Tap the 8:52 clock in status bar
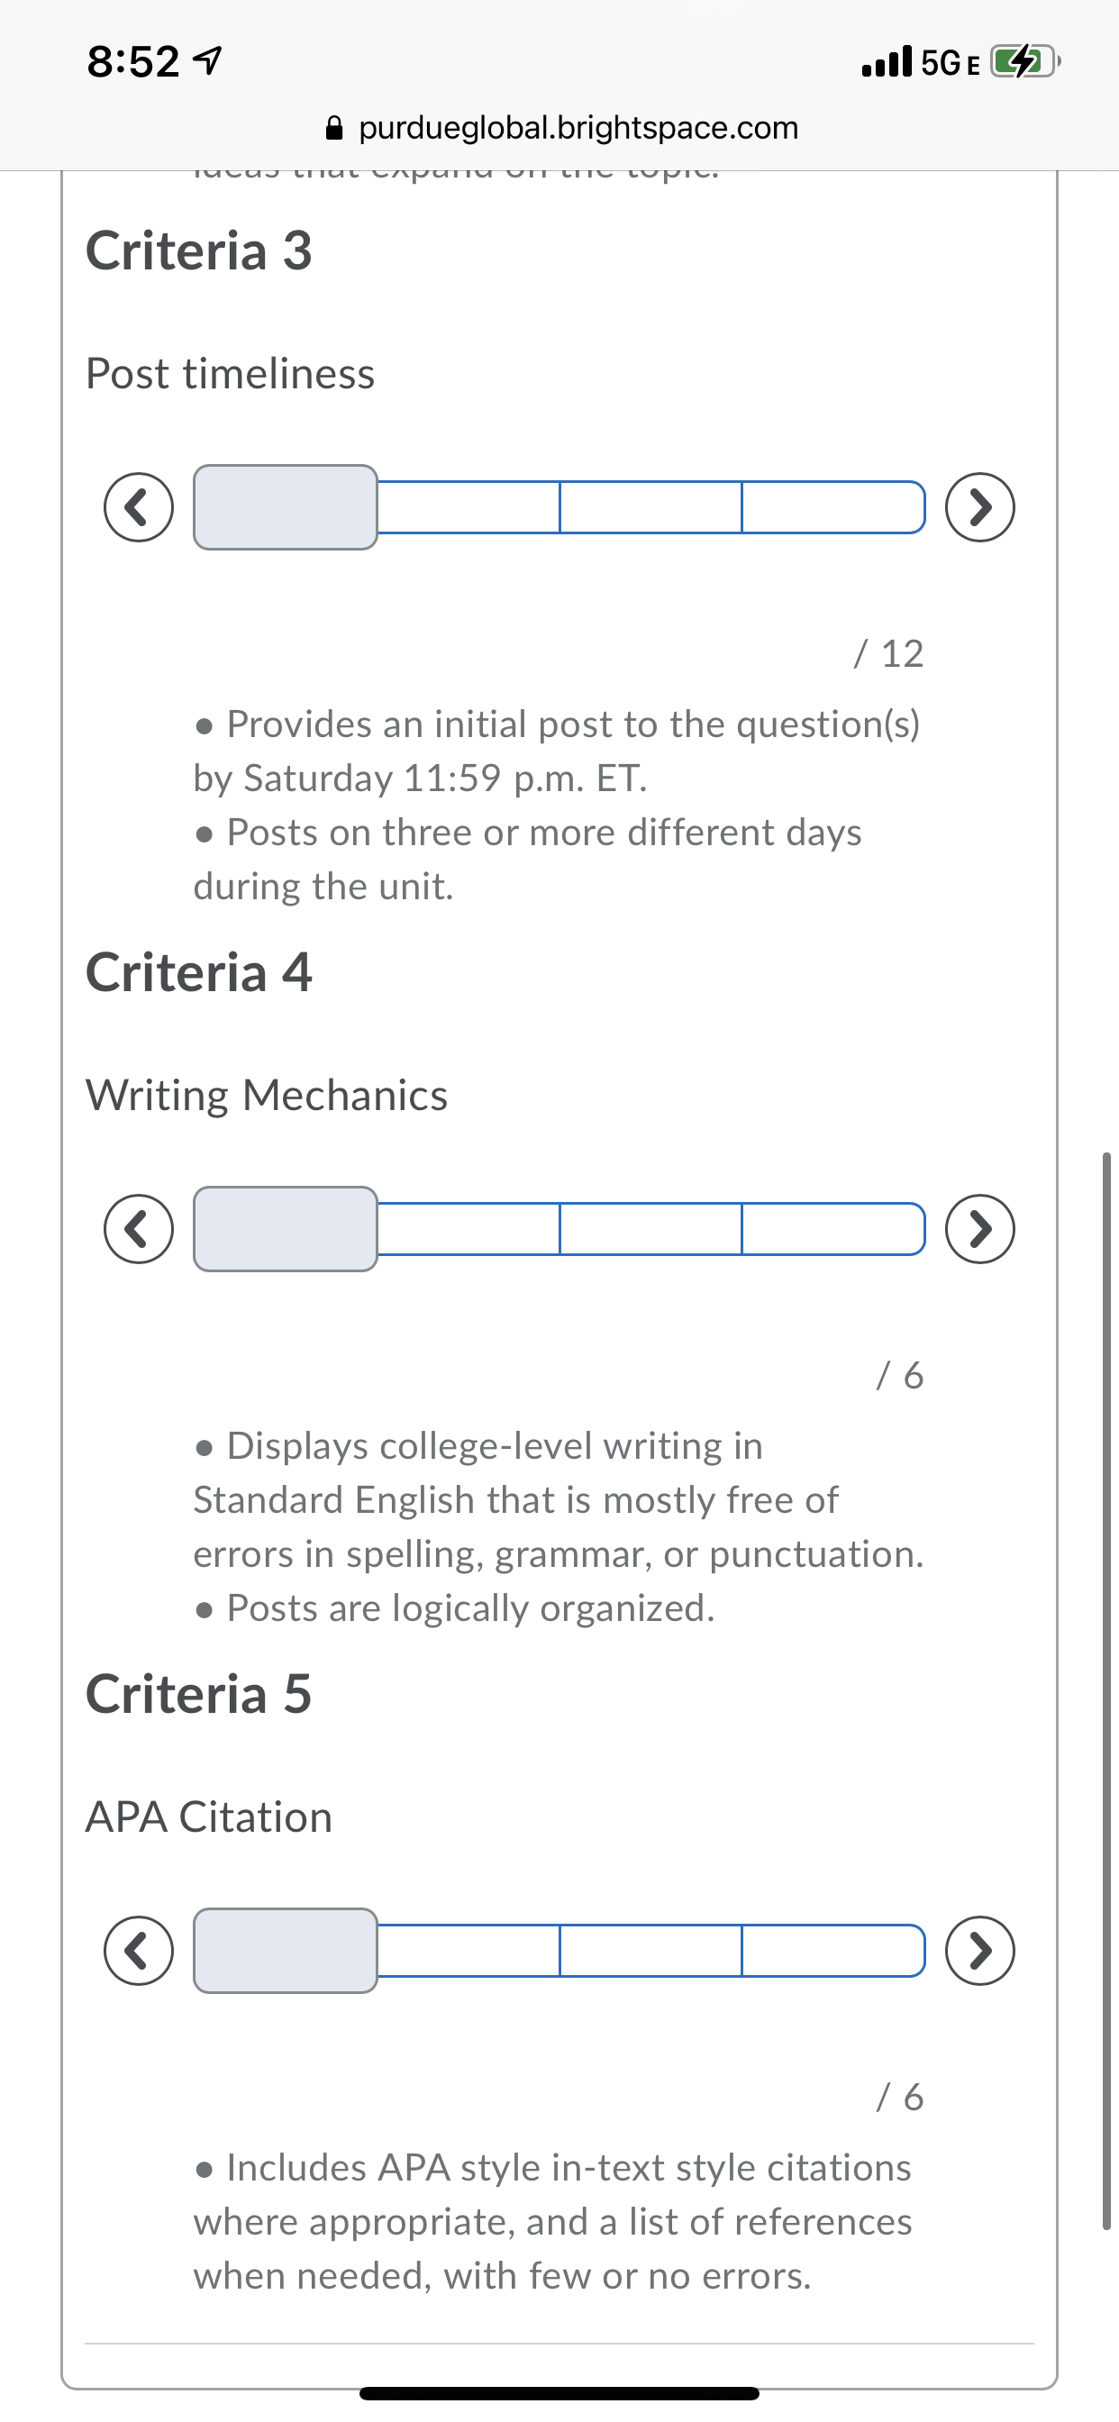The height and width of the screenshot is (2422, 1119). [132, 62]
